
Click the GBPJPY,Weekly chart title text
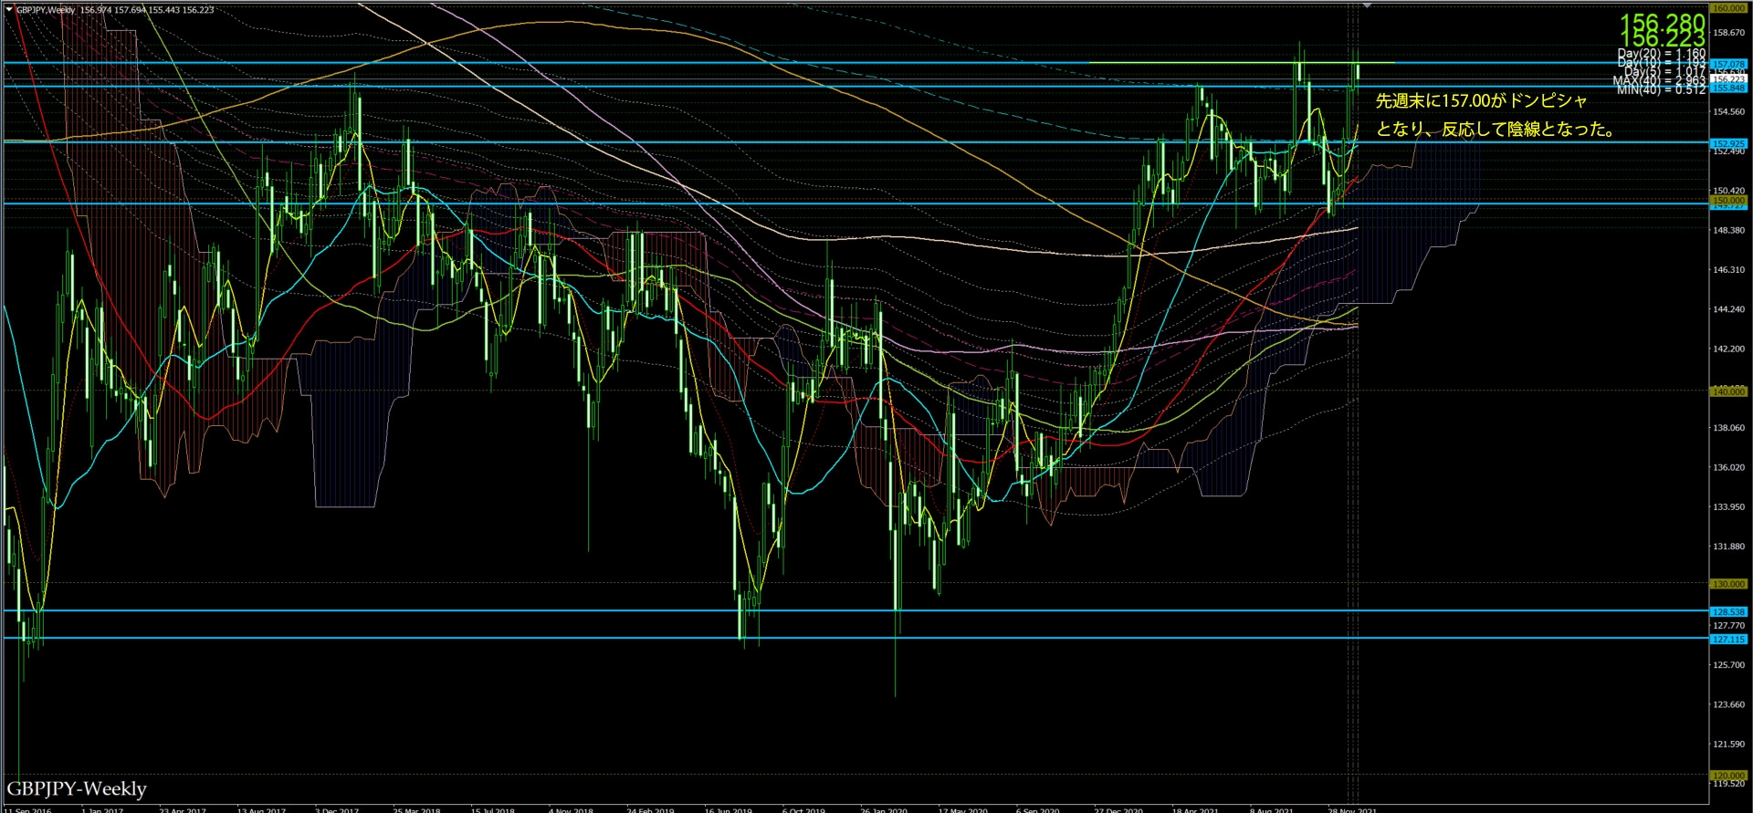(x=46, y=10)
